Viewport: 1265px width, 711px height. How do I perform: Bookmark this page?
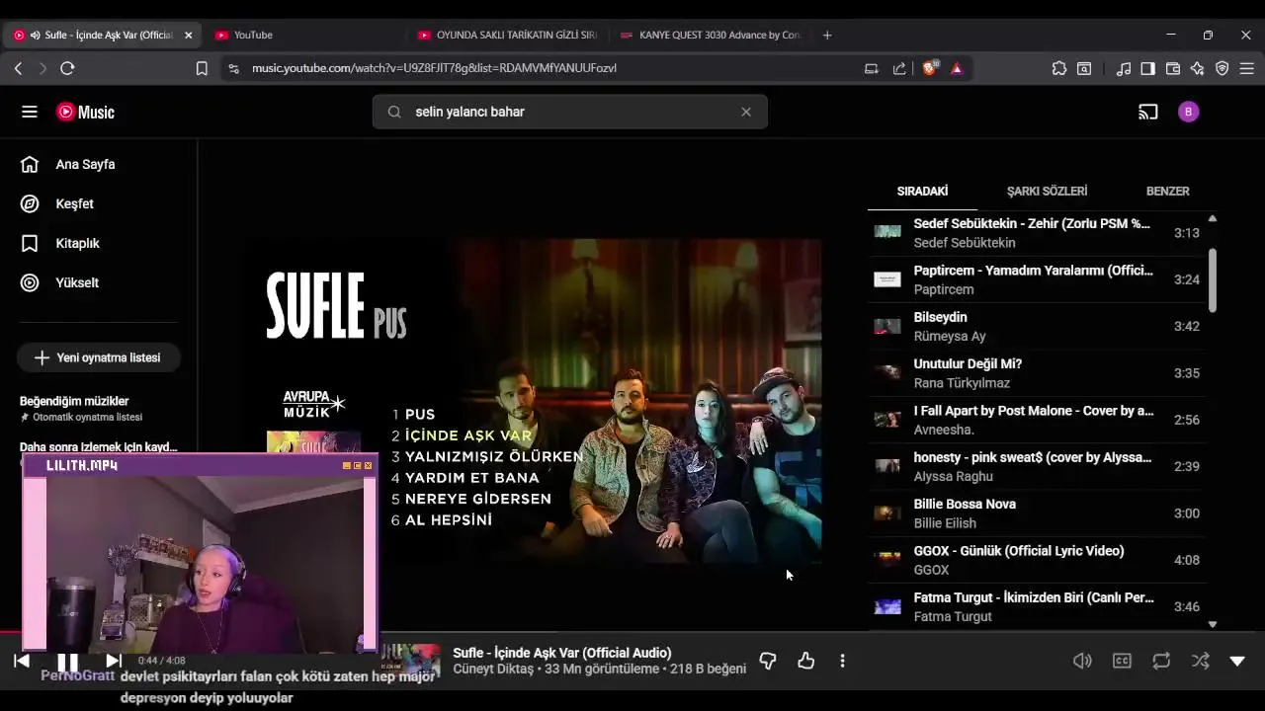click(202, 68)
